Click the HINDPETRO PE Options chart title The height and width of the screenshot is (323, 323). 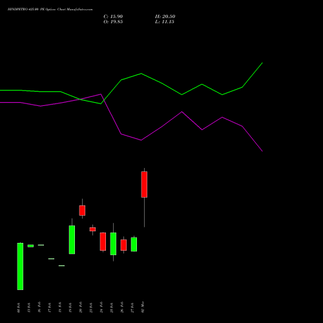tap(50, 10)
